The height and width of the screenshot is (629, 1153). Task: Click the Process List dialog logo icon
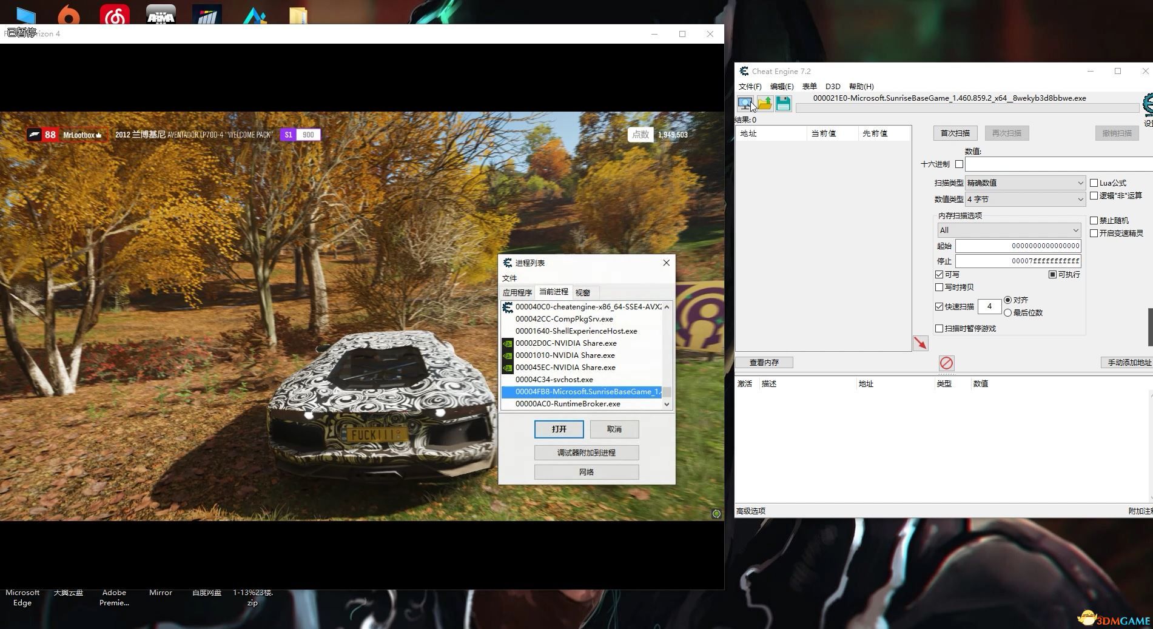pyautogui.click(x=508, y=263)
